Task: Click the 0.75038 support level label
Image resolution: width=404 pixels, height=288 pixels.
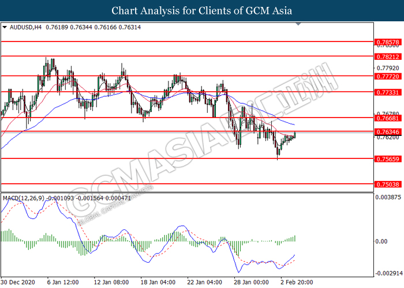Action: click(388, 184)
